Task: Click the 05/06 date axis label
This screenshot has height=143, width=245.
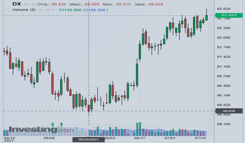Action: (x=49, y=138)
